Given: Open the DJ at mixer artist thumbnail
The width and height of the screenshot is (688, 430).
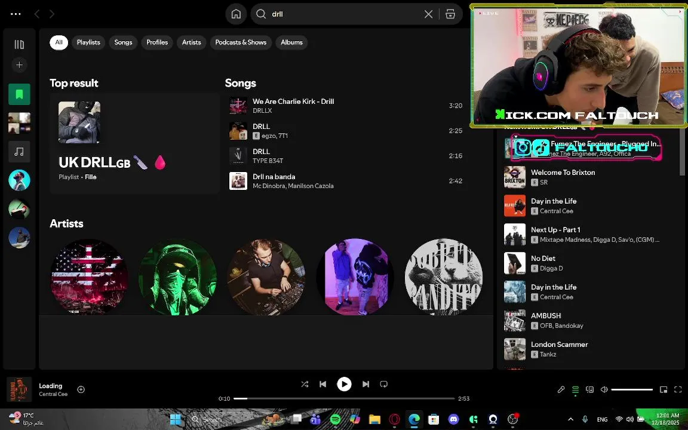Looking at the screenshot, I should click(x=266, y=277).
